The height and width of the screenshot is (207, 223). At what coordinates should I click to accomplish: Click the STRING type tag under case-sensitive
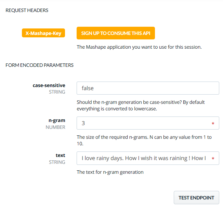57,92
